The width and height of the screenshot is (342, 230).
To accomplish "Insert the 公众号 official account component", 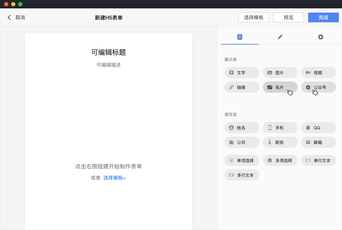I will pyautogui.click(x=318, y=87).
